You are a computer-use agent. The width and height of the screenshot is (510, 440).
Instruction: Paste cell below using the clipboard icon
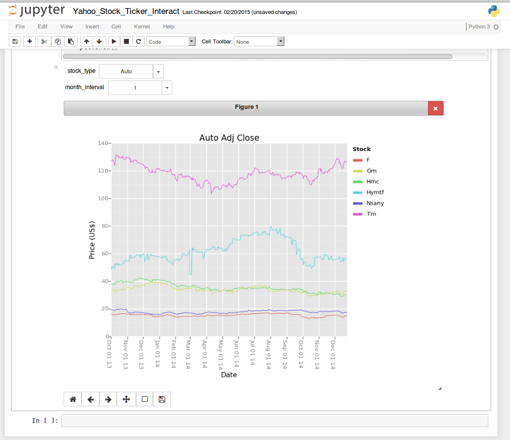pos(71,41)
